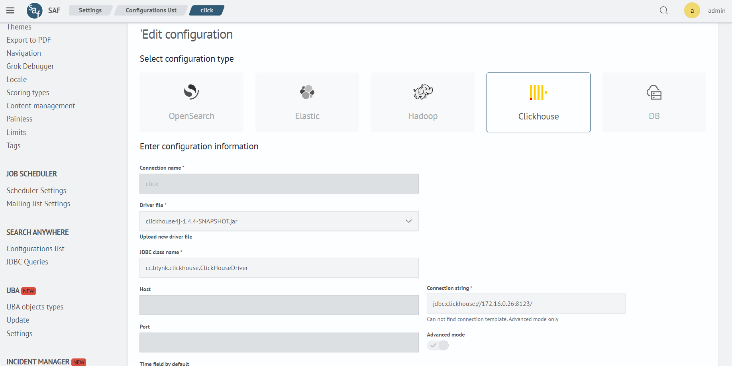Click 'Can not find connection template' note

coord(493,319)
